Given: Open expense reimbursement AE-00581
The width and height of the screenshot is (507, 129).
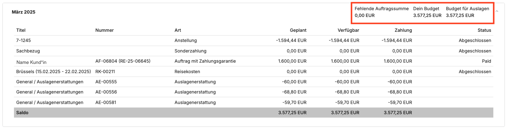Looking at the screenshot, I should (x=106, y=102).
